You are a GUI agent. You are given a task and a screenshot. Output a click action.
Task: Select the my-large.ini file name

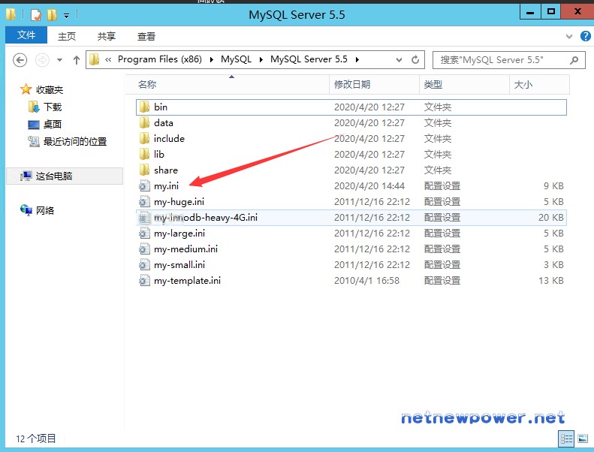(x=179, y=234)
